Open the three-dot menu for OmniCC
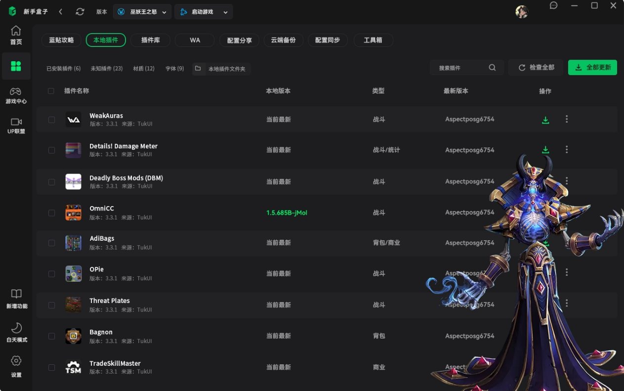This screenshot has height=391, width=624. click(567, 212)
